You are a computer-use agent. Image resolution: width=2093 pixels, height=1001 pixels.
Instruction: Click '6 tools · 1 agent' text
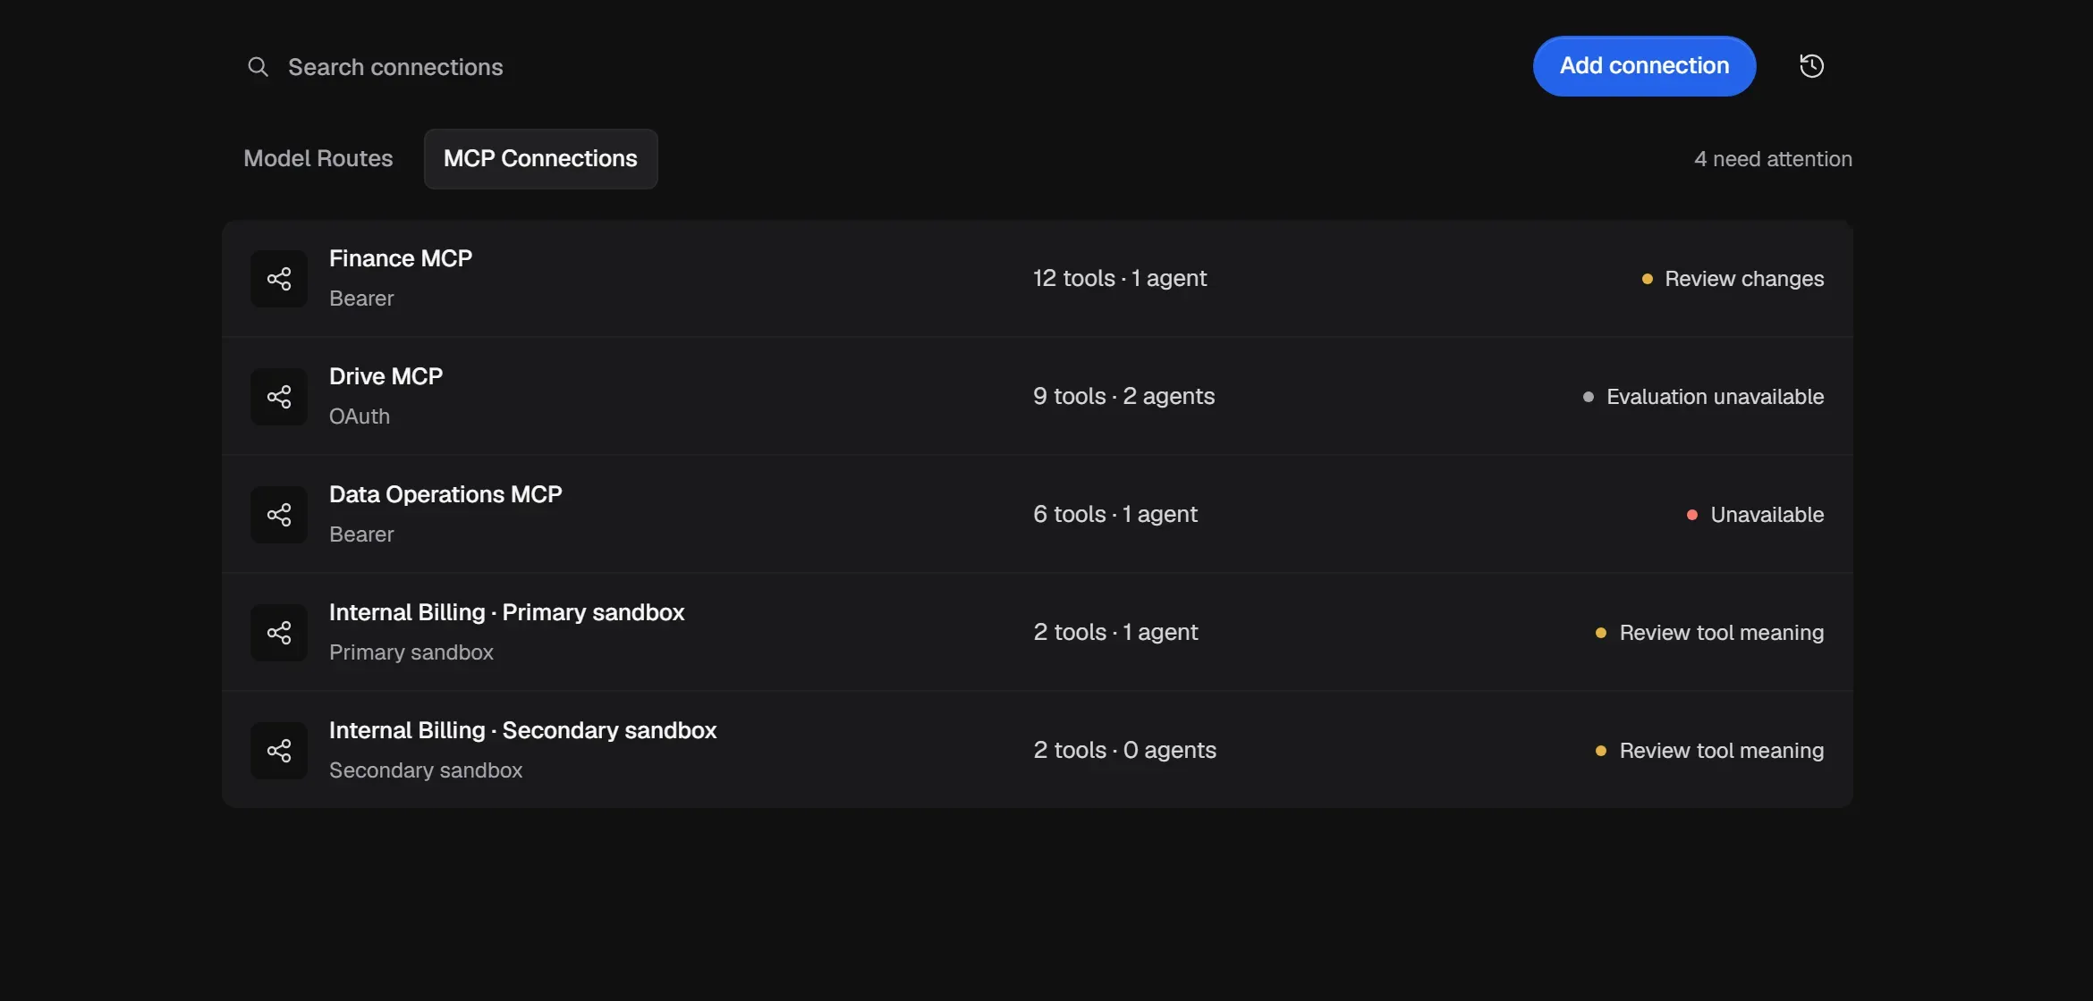1115,515
